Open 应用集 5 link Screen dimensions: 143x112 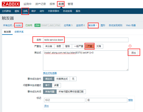pyautogui.click(x=68, y=25)
